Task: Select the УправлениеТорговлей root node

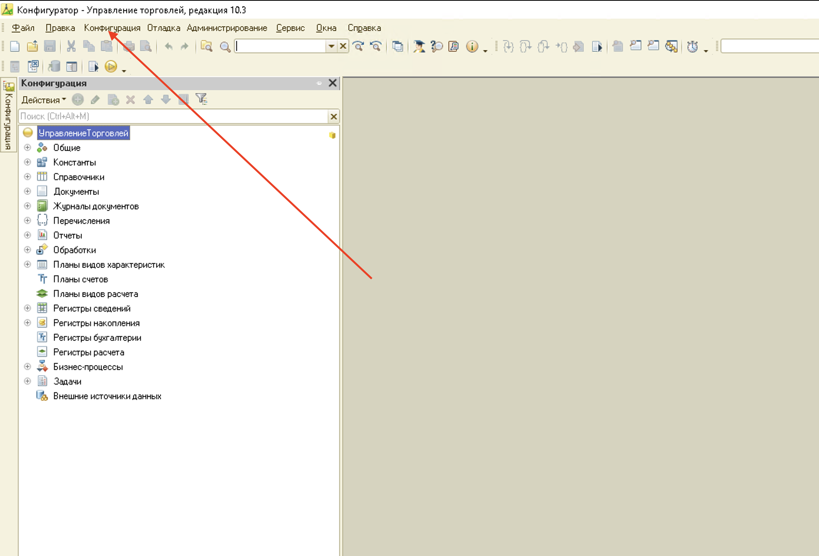Action: [x=83, y=133]
